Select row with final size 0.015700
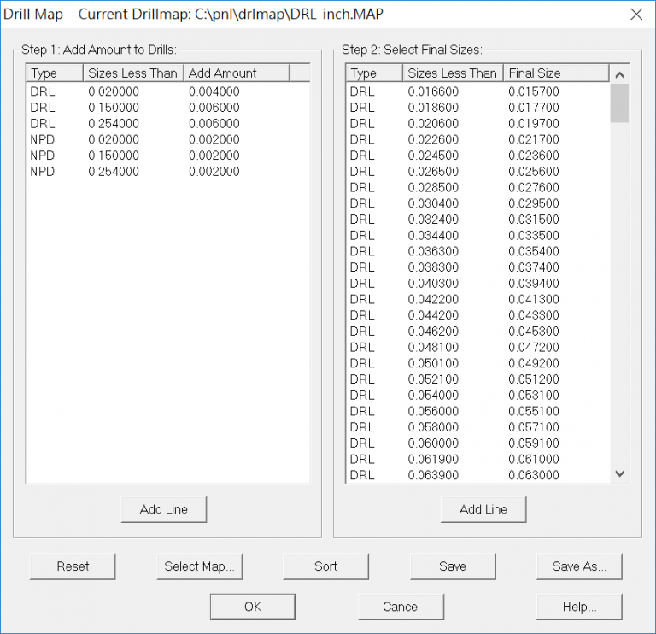Screen dimensions: 656x634 [477, 91]
